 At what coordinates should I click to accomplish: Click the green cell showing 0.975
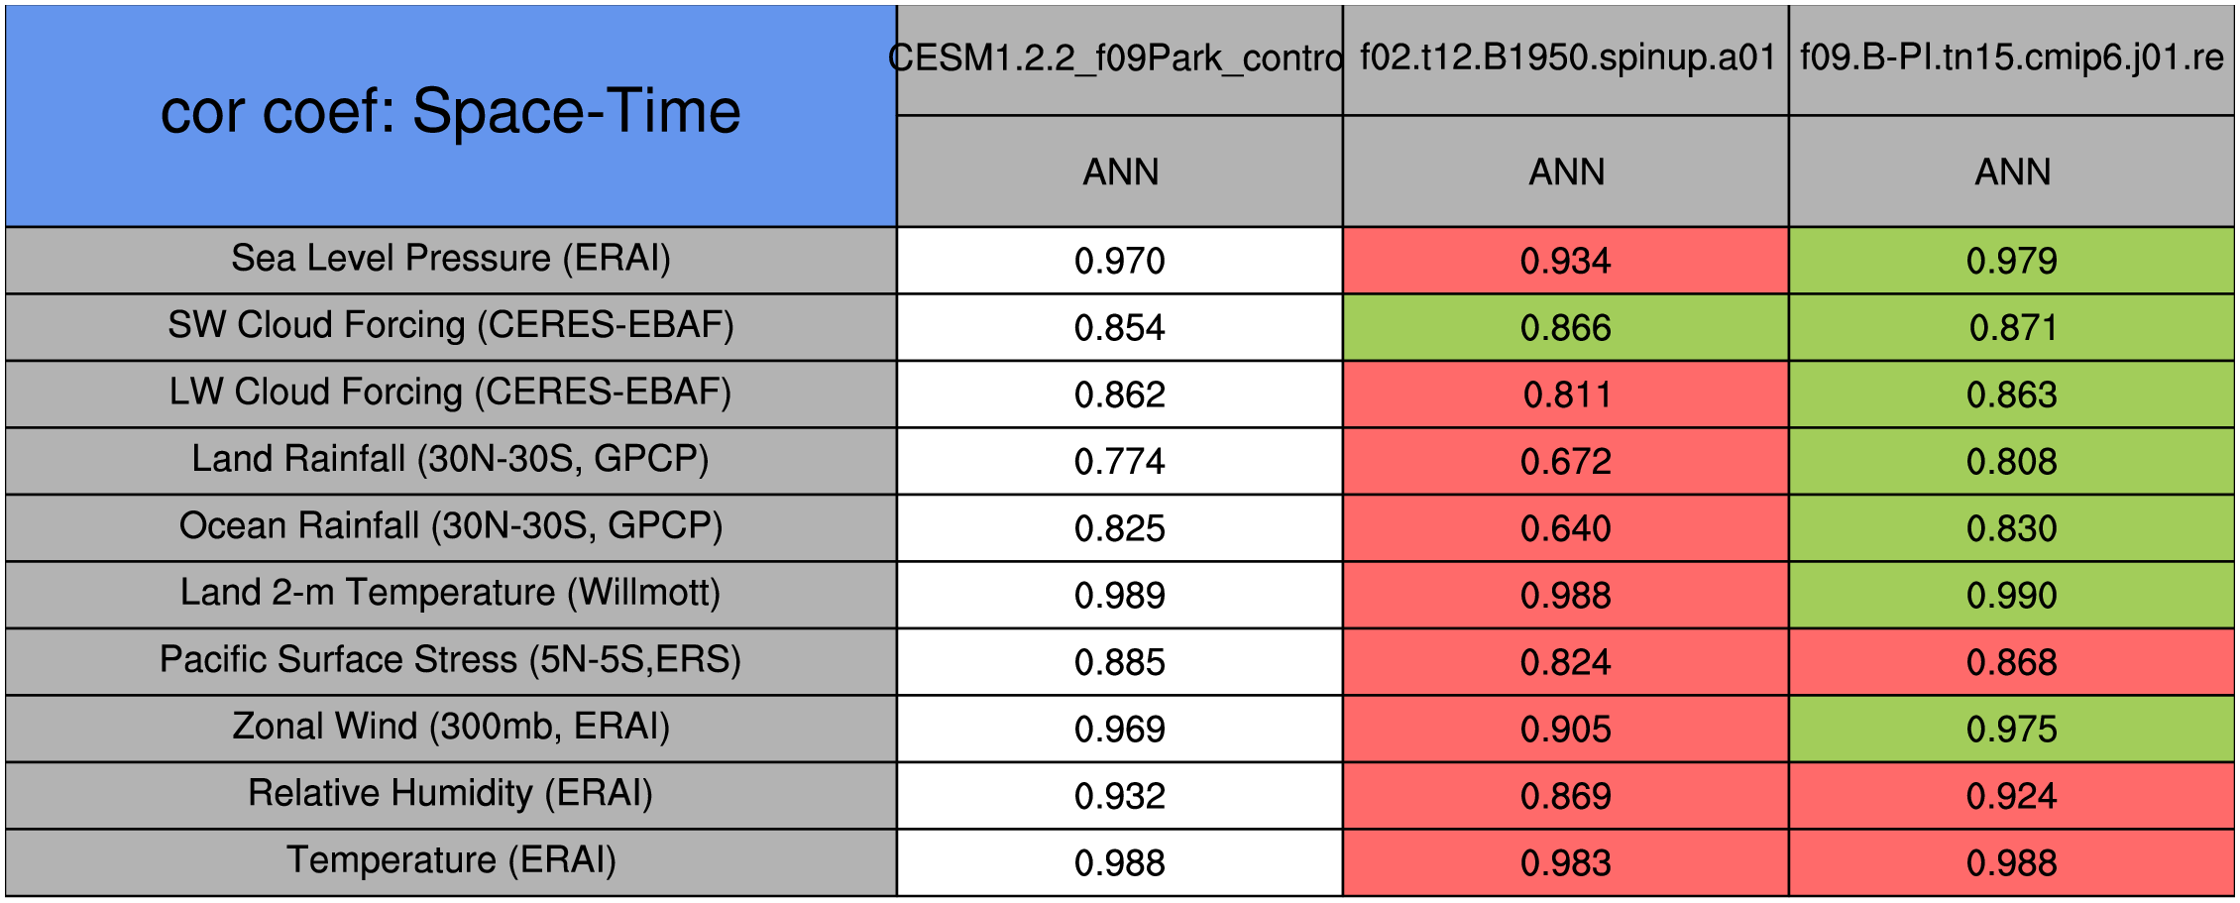pyautogui.click(x=2012, y=729)
